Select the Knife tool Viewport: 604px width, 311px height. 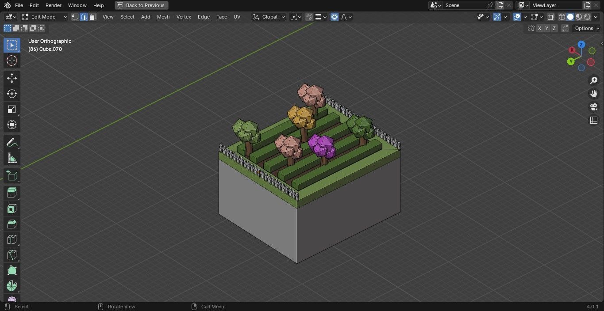point(12,255)
